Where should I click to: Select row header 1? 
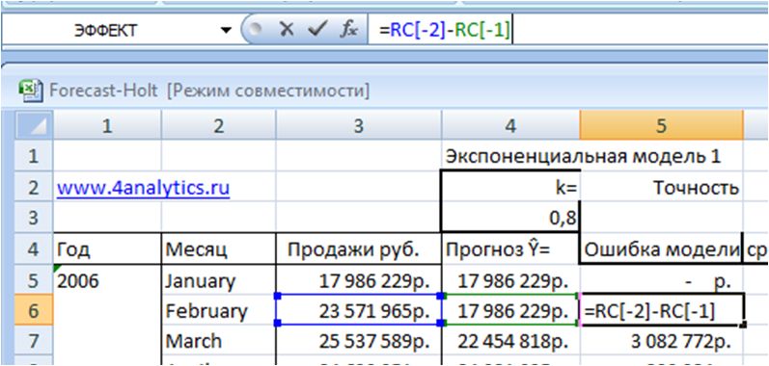point(34,157)
